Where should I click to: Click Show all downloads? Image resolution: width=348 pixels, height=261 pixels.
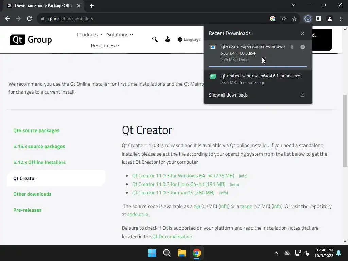click(228, 95)
